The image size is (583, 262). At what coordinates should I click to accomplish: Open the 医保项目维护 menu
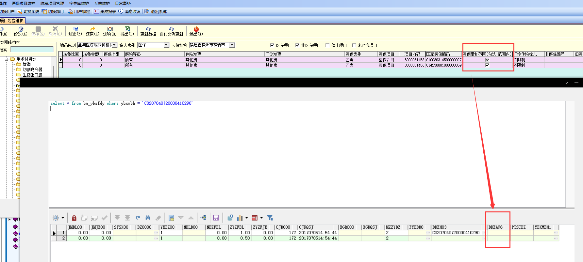24,3
